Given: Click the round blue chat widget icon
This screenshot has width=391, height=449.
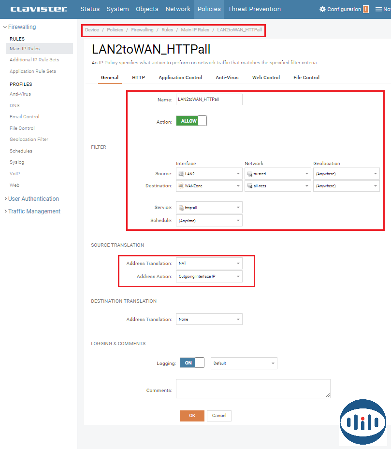Looking at the screenshot, I should point(363,422).
